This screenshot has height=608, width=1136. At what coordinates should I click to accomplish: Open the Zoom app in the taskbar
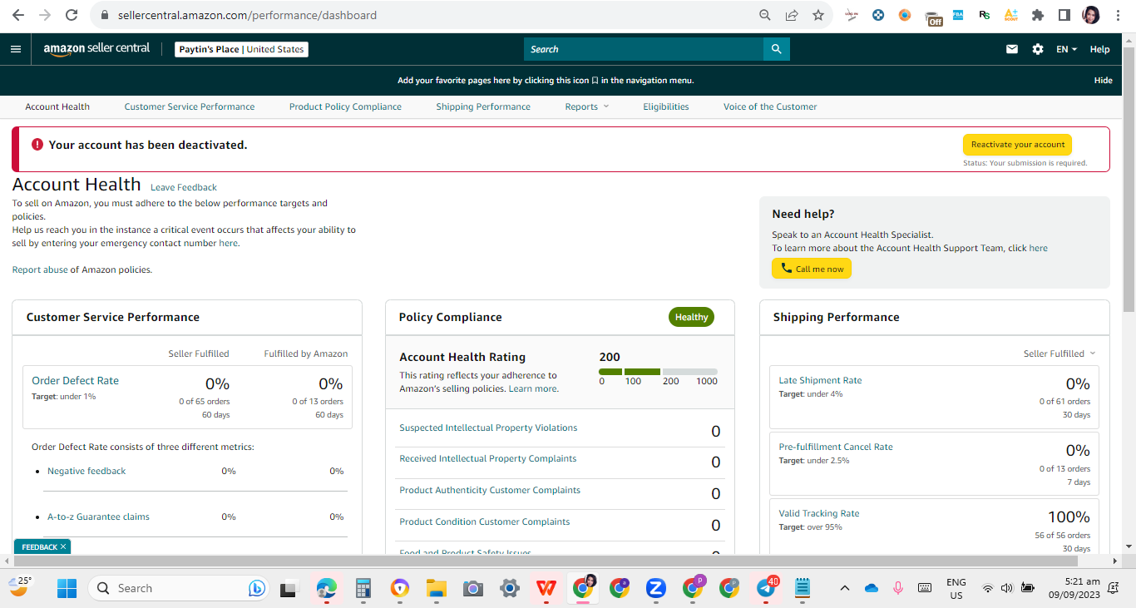coord(656,588)
